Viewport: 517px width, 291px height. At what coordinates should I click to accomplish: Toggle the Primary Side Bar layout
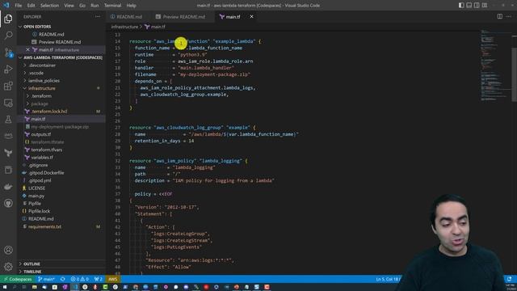pos(461,6)
